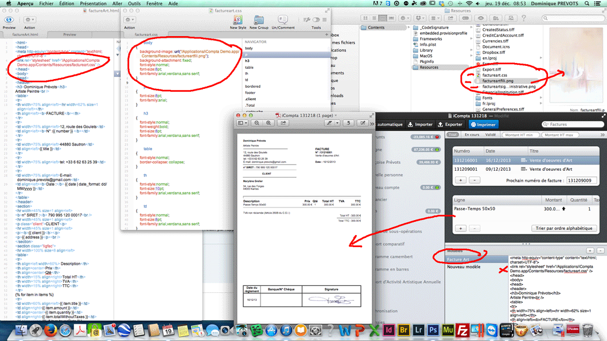Screen dimensions: 607x341
Task: Click the Prochain numéro de facture field
Action: 581,181
